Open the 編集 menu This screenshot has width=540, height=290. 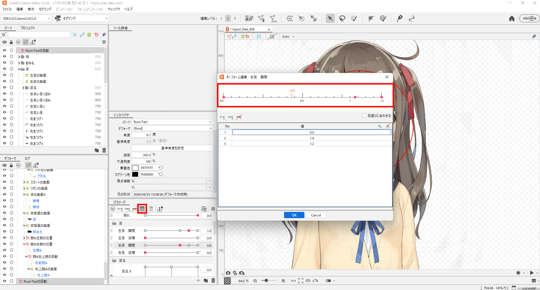20,9
